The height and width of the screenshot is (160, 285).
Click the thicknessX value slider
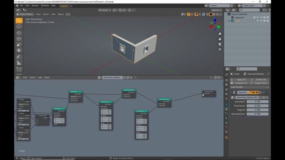point(257,106)
